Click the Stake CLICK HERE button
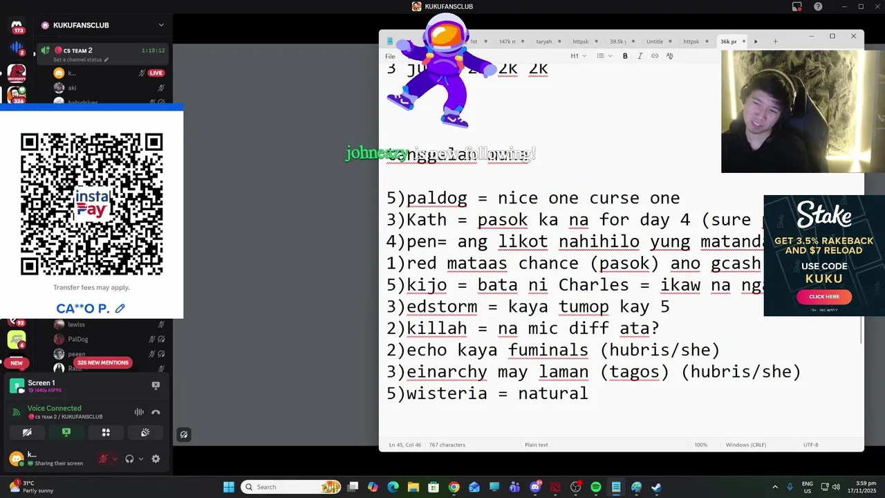The image size is (885, 498). [824, 297]
